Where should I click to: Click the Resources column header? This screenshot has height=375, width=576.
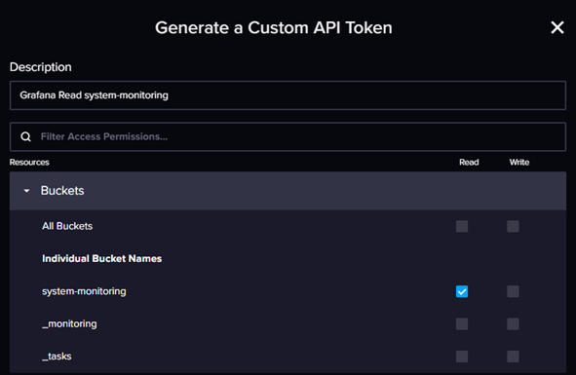coord(29,163)
